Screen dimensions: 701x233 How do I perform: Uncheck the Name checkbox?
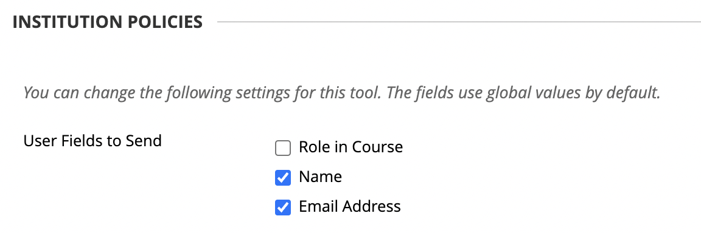[x=282, y=178]
